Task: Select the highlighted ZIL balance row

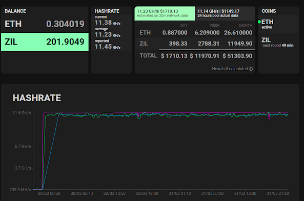Action: tap(45, 42)
